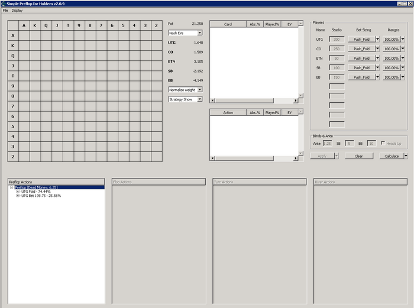Click the BB blind input field
Viewport: 414px width, 308px height.
(x=371, y=144)
